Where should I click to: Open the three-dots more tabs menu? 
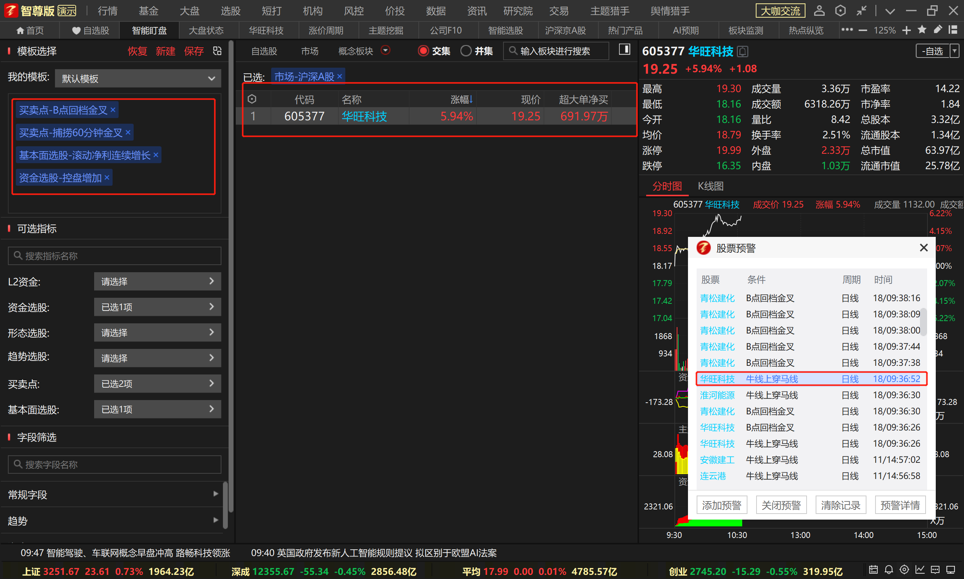tap(847, 30)
